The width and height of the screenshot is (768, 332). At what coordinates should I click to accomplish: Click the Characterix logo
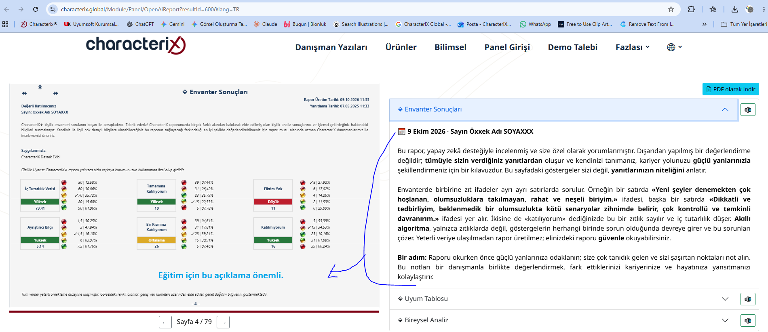136,45
